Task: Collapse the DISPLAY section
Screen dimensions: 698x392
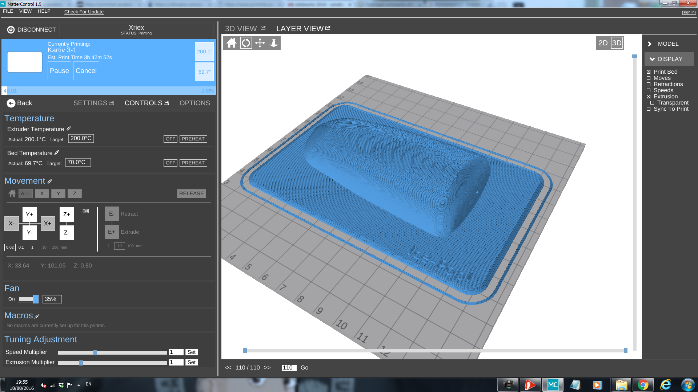Action: coord(669,59)
